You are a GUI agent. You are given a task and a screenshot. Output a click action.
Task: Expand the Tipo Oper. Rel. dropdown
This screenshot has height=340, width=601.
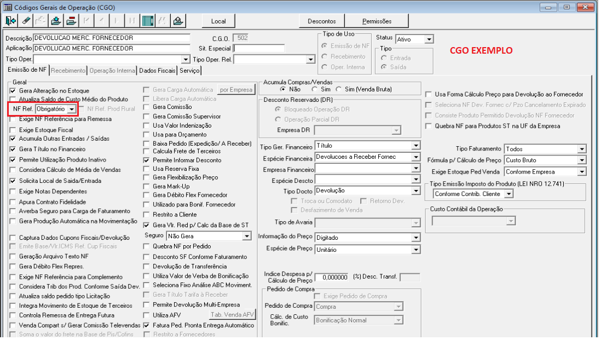[311, 60]
